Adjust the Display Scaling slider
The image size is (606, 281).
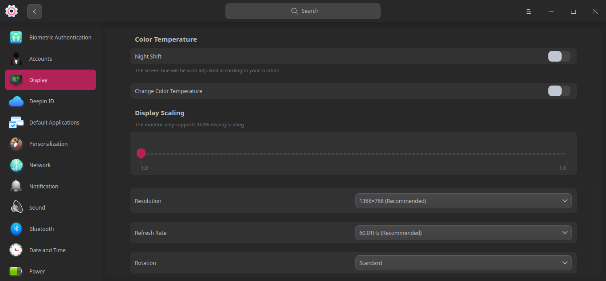pyautogui.click(x=141, y=153)
